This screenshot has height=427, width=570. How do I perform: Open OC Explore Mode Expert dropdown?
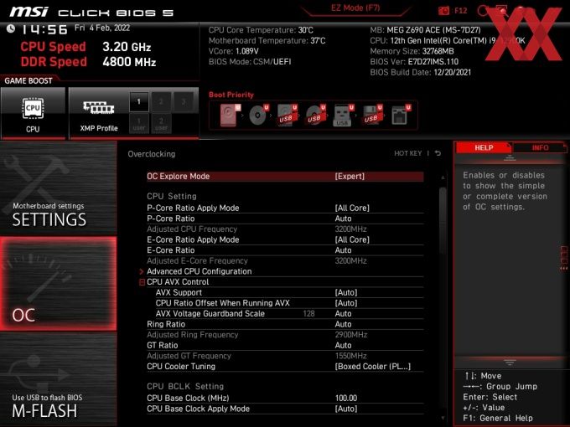click(x=350, y=177)
